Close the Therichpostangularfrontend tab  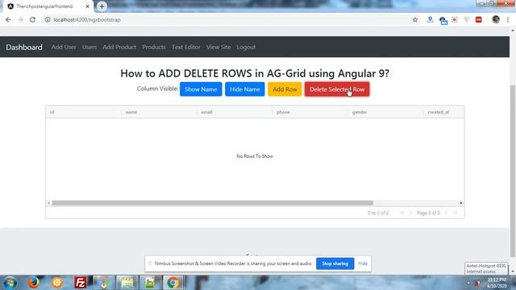tap(88, 6)
